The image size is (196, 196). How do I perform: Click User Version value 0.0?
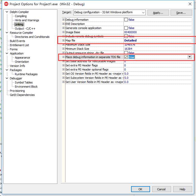coord(126,82)
